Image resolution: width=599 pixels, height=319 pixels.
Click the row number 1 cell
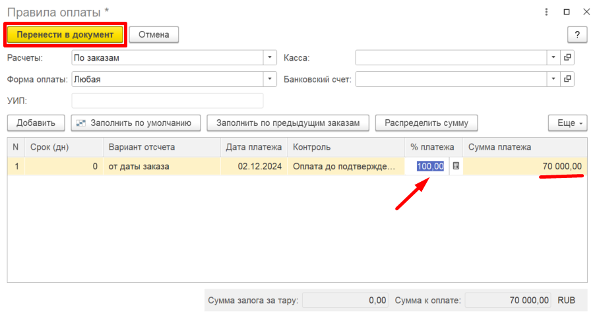[16, 166]
